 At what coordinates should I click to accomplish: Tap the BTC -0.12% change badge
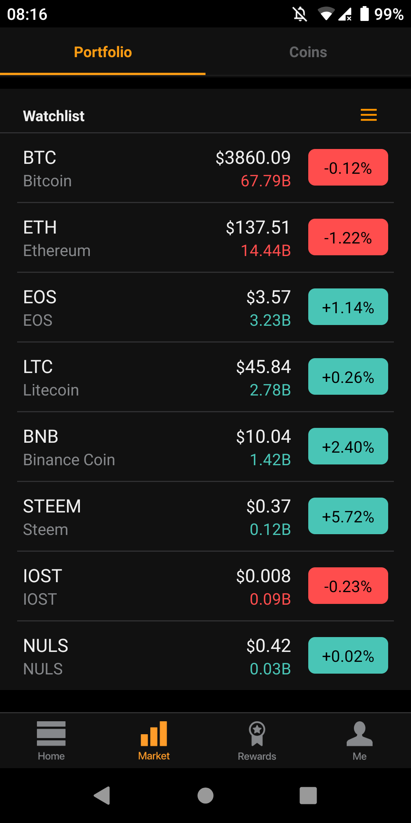point(348,168)
